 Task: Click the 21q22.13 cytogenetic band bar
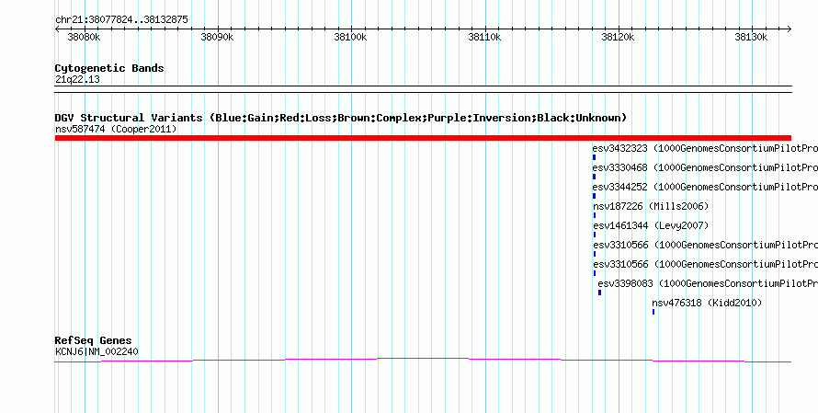[423, 89]
